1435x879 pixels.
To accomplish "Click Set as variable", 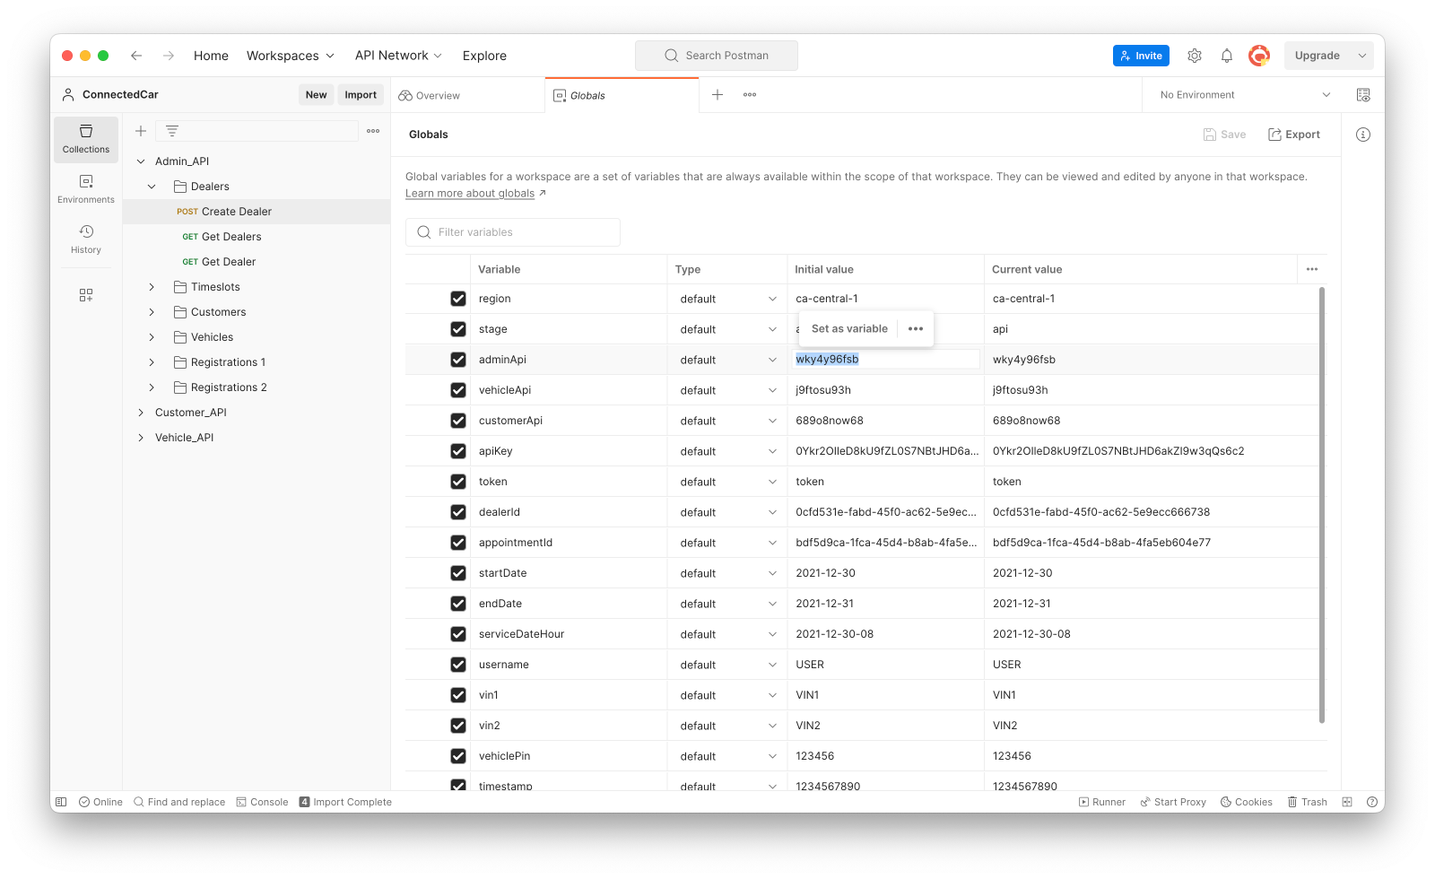I will point(849,329).
